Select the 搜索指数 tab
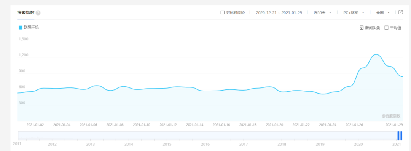Image resolution: width=411 pixels, height=151 pixels. 26,13
